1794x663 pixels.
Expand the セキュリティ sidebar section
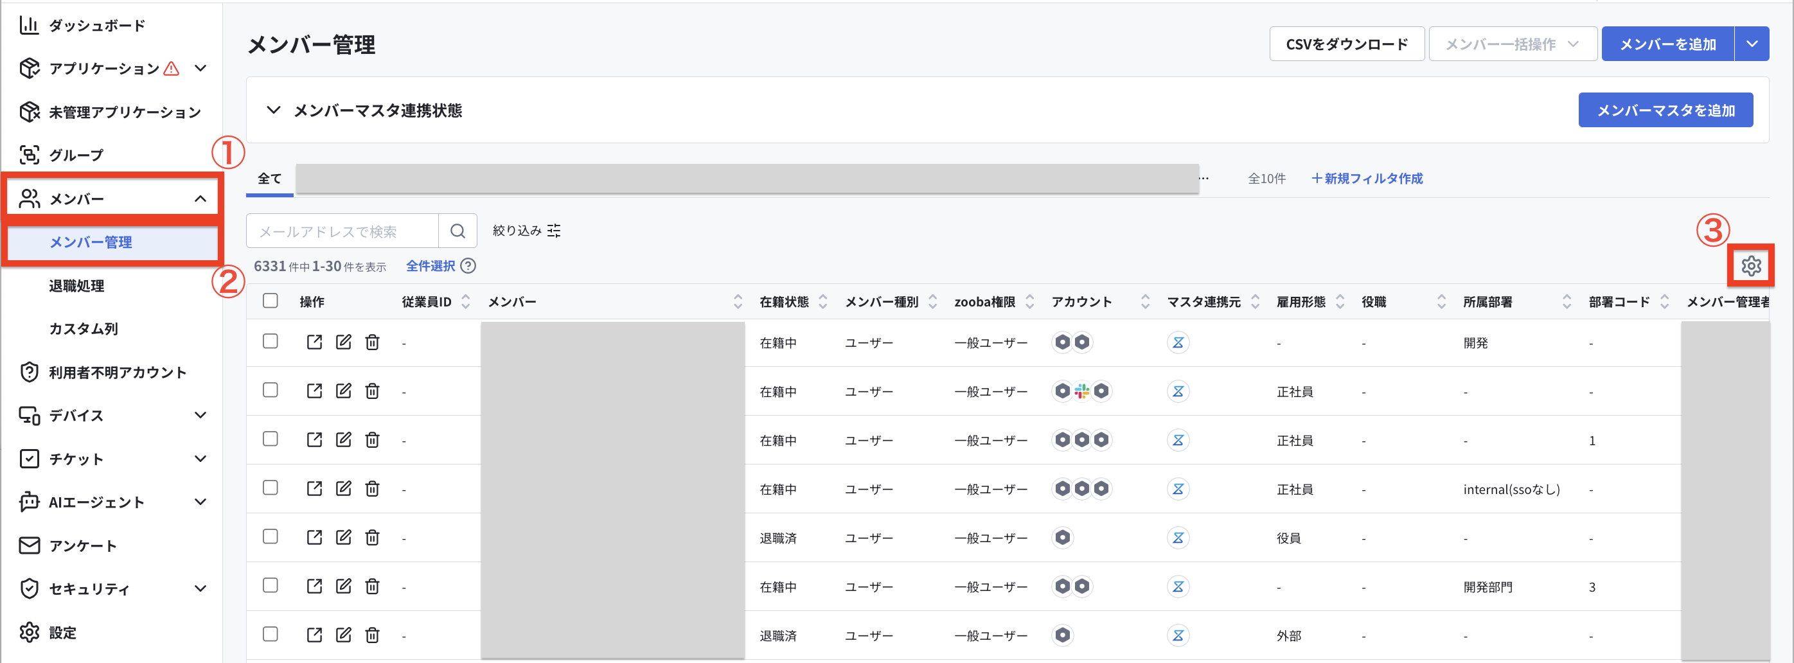200,588
